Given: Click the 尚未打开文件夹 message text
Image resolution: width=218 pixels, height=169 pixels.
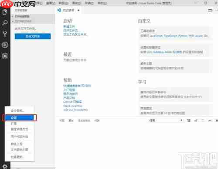Looking at the screenshot, I should (x=25, y=28).
